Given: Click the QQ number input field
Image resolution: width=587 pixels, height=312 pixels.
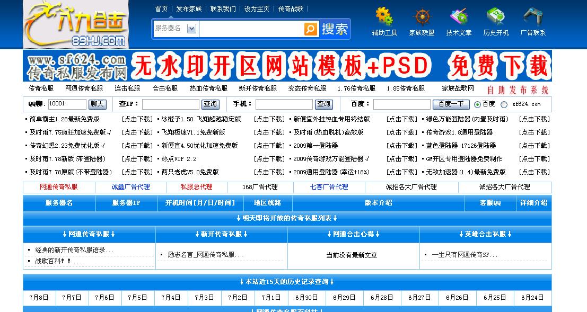Looking at the screenshot, I should coord(67,104).
